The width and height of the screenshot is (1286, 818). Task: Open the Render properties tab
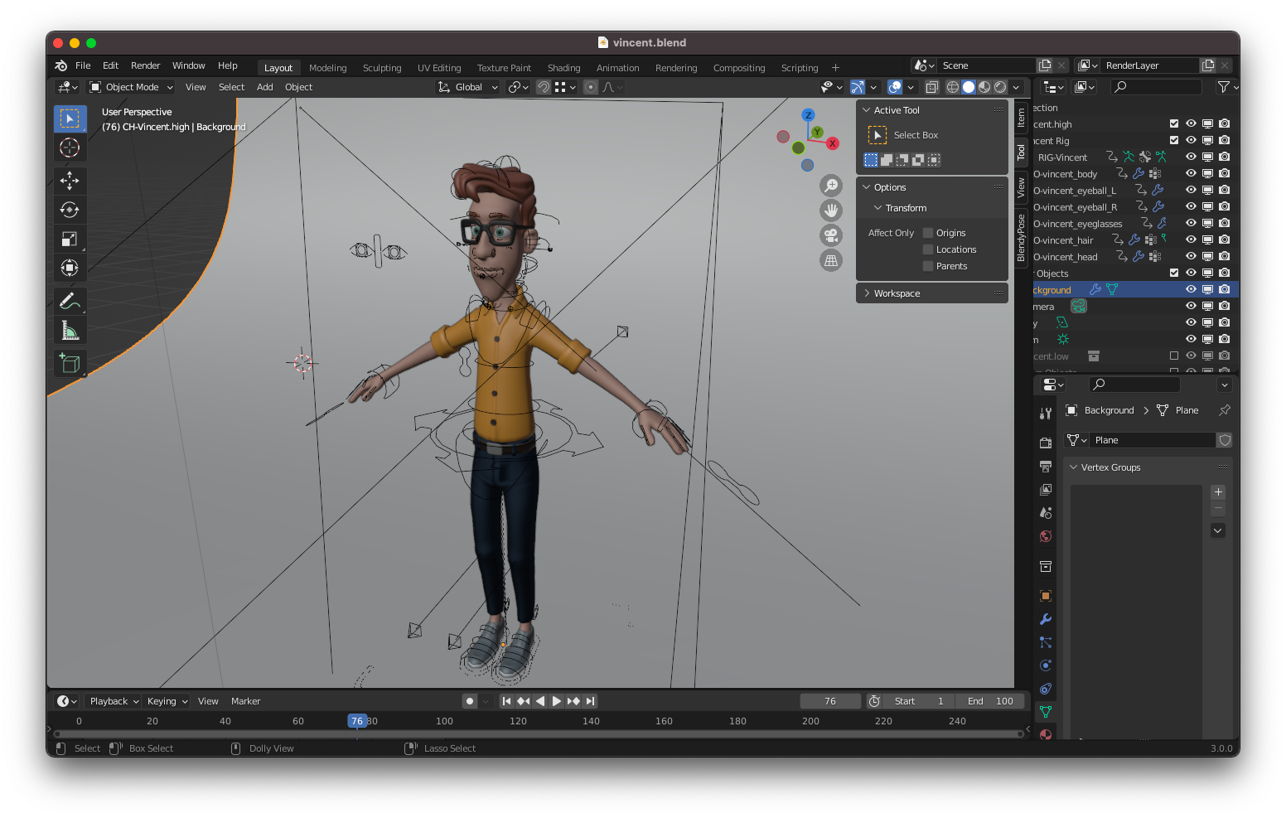1046,443
